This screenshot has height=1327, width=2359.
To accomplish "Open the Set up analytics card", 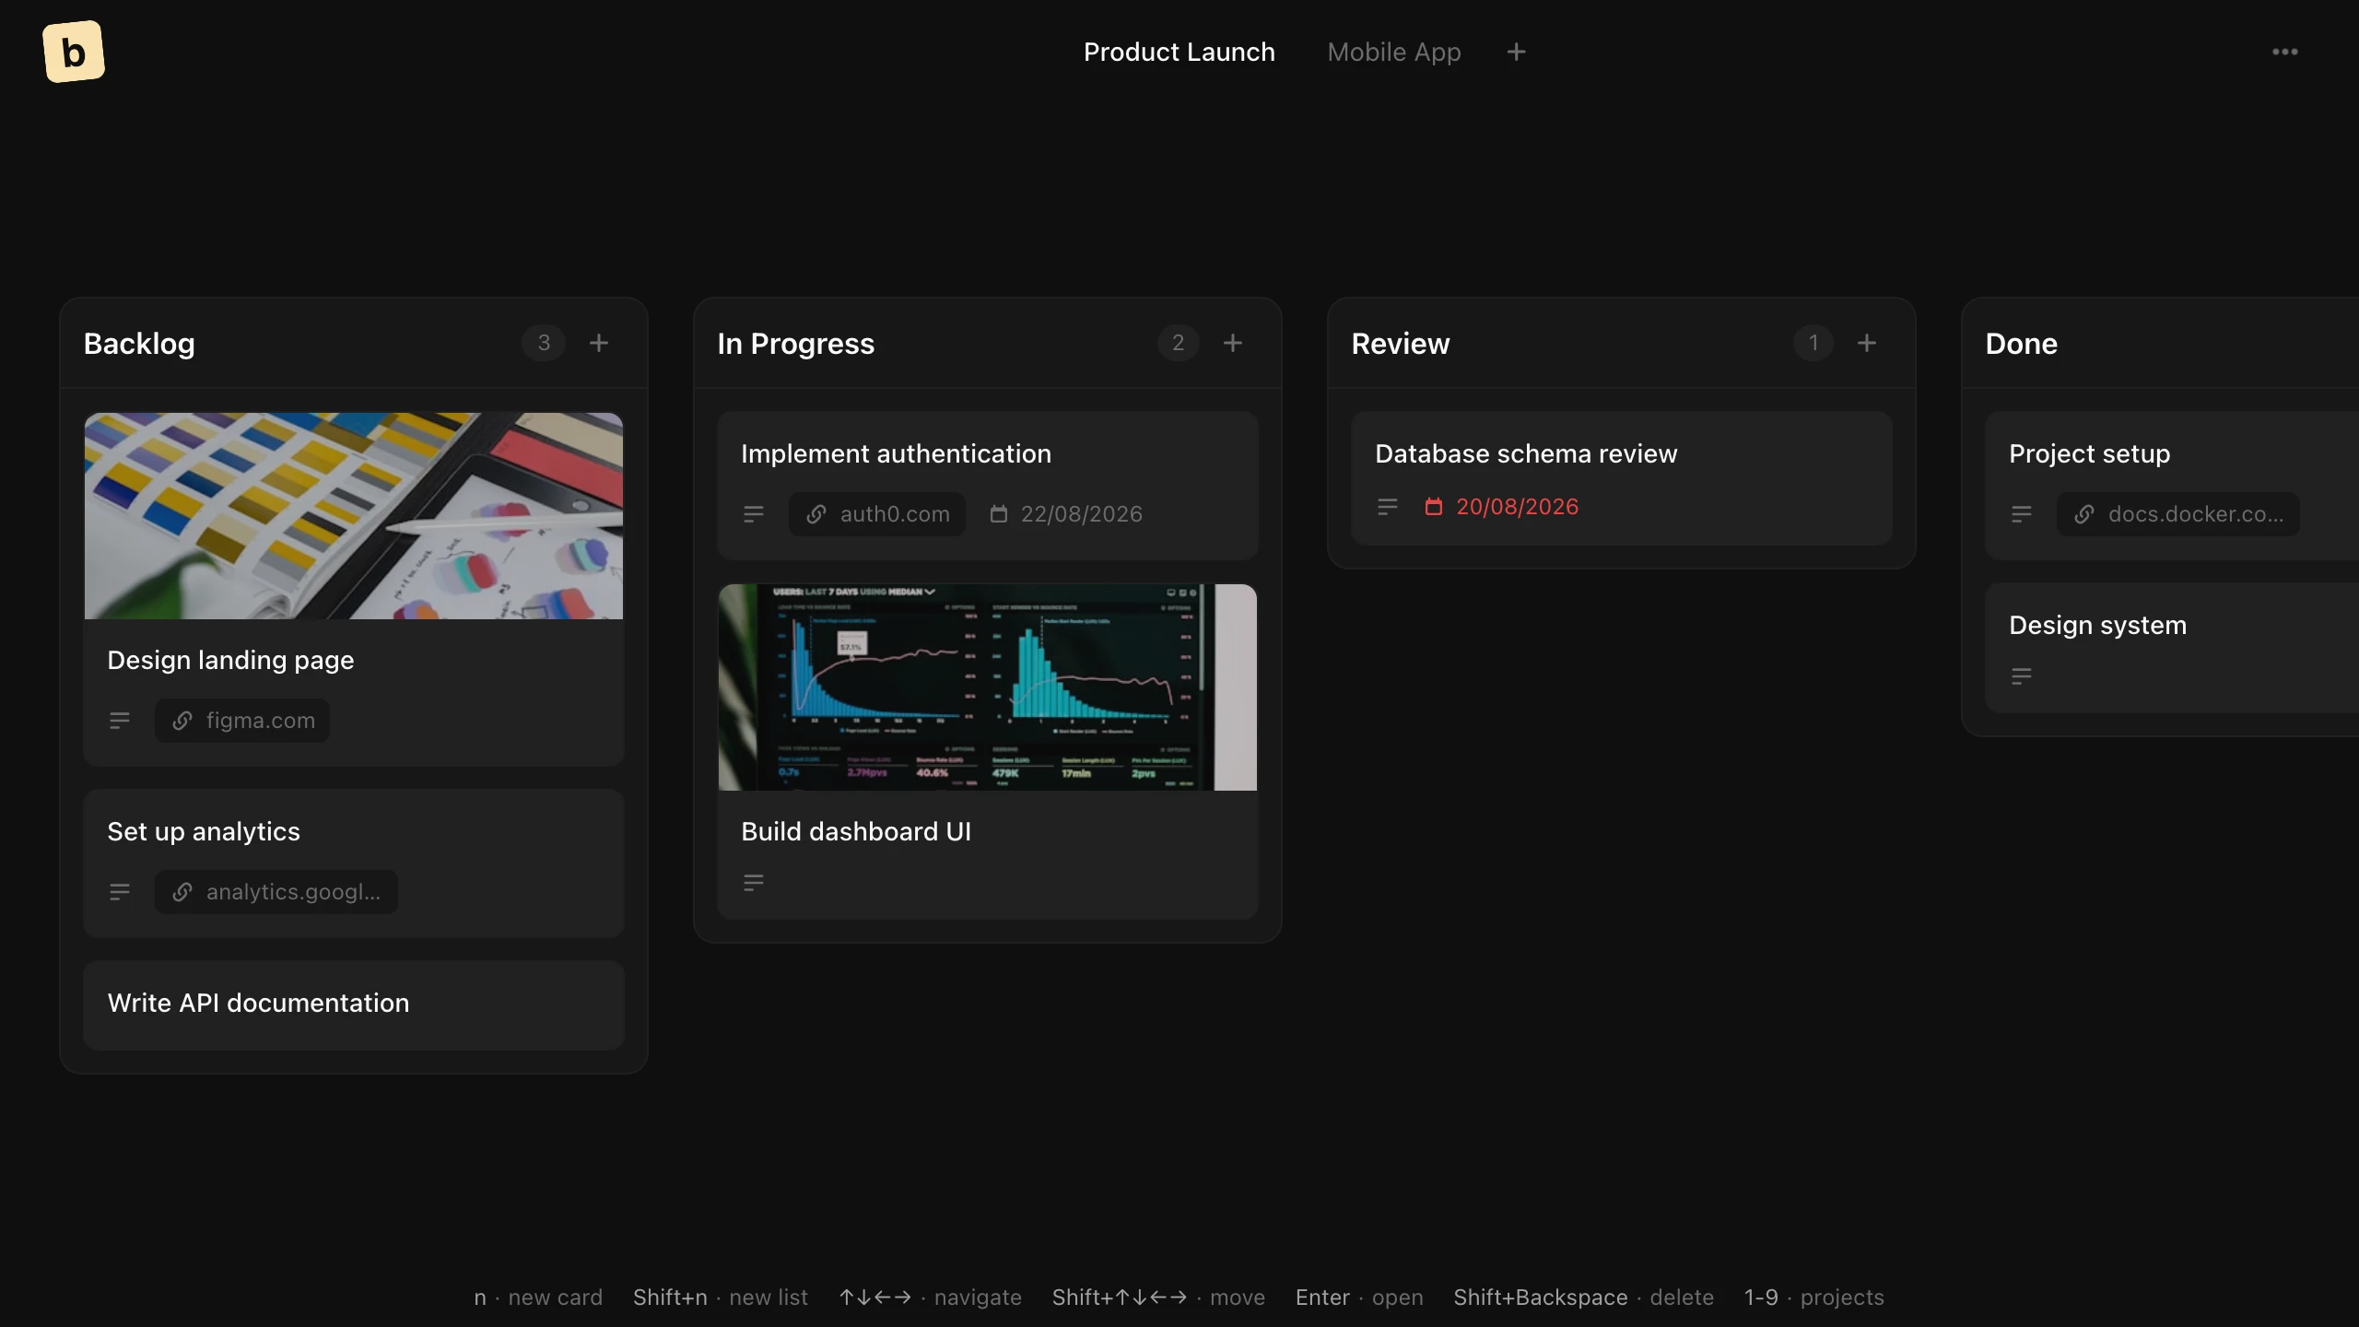I will click(x=354, y=863).
